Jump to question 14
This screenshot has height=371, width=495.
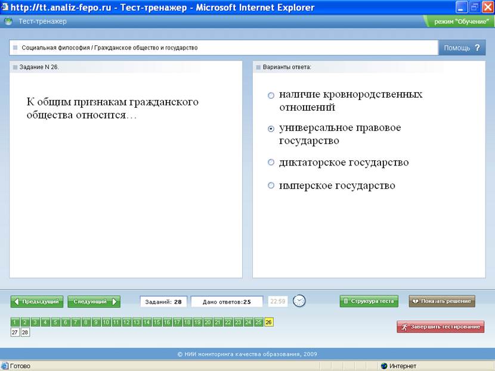(x=147, y=322)
